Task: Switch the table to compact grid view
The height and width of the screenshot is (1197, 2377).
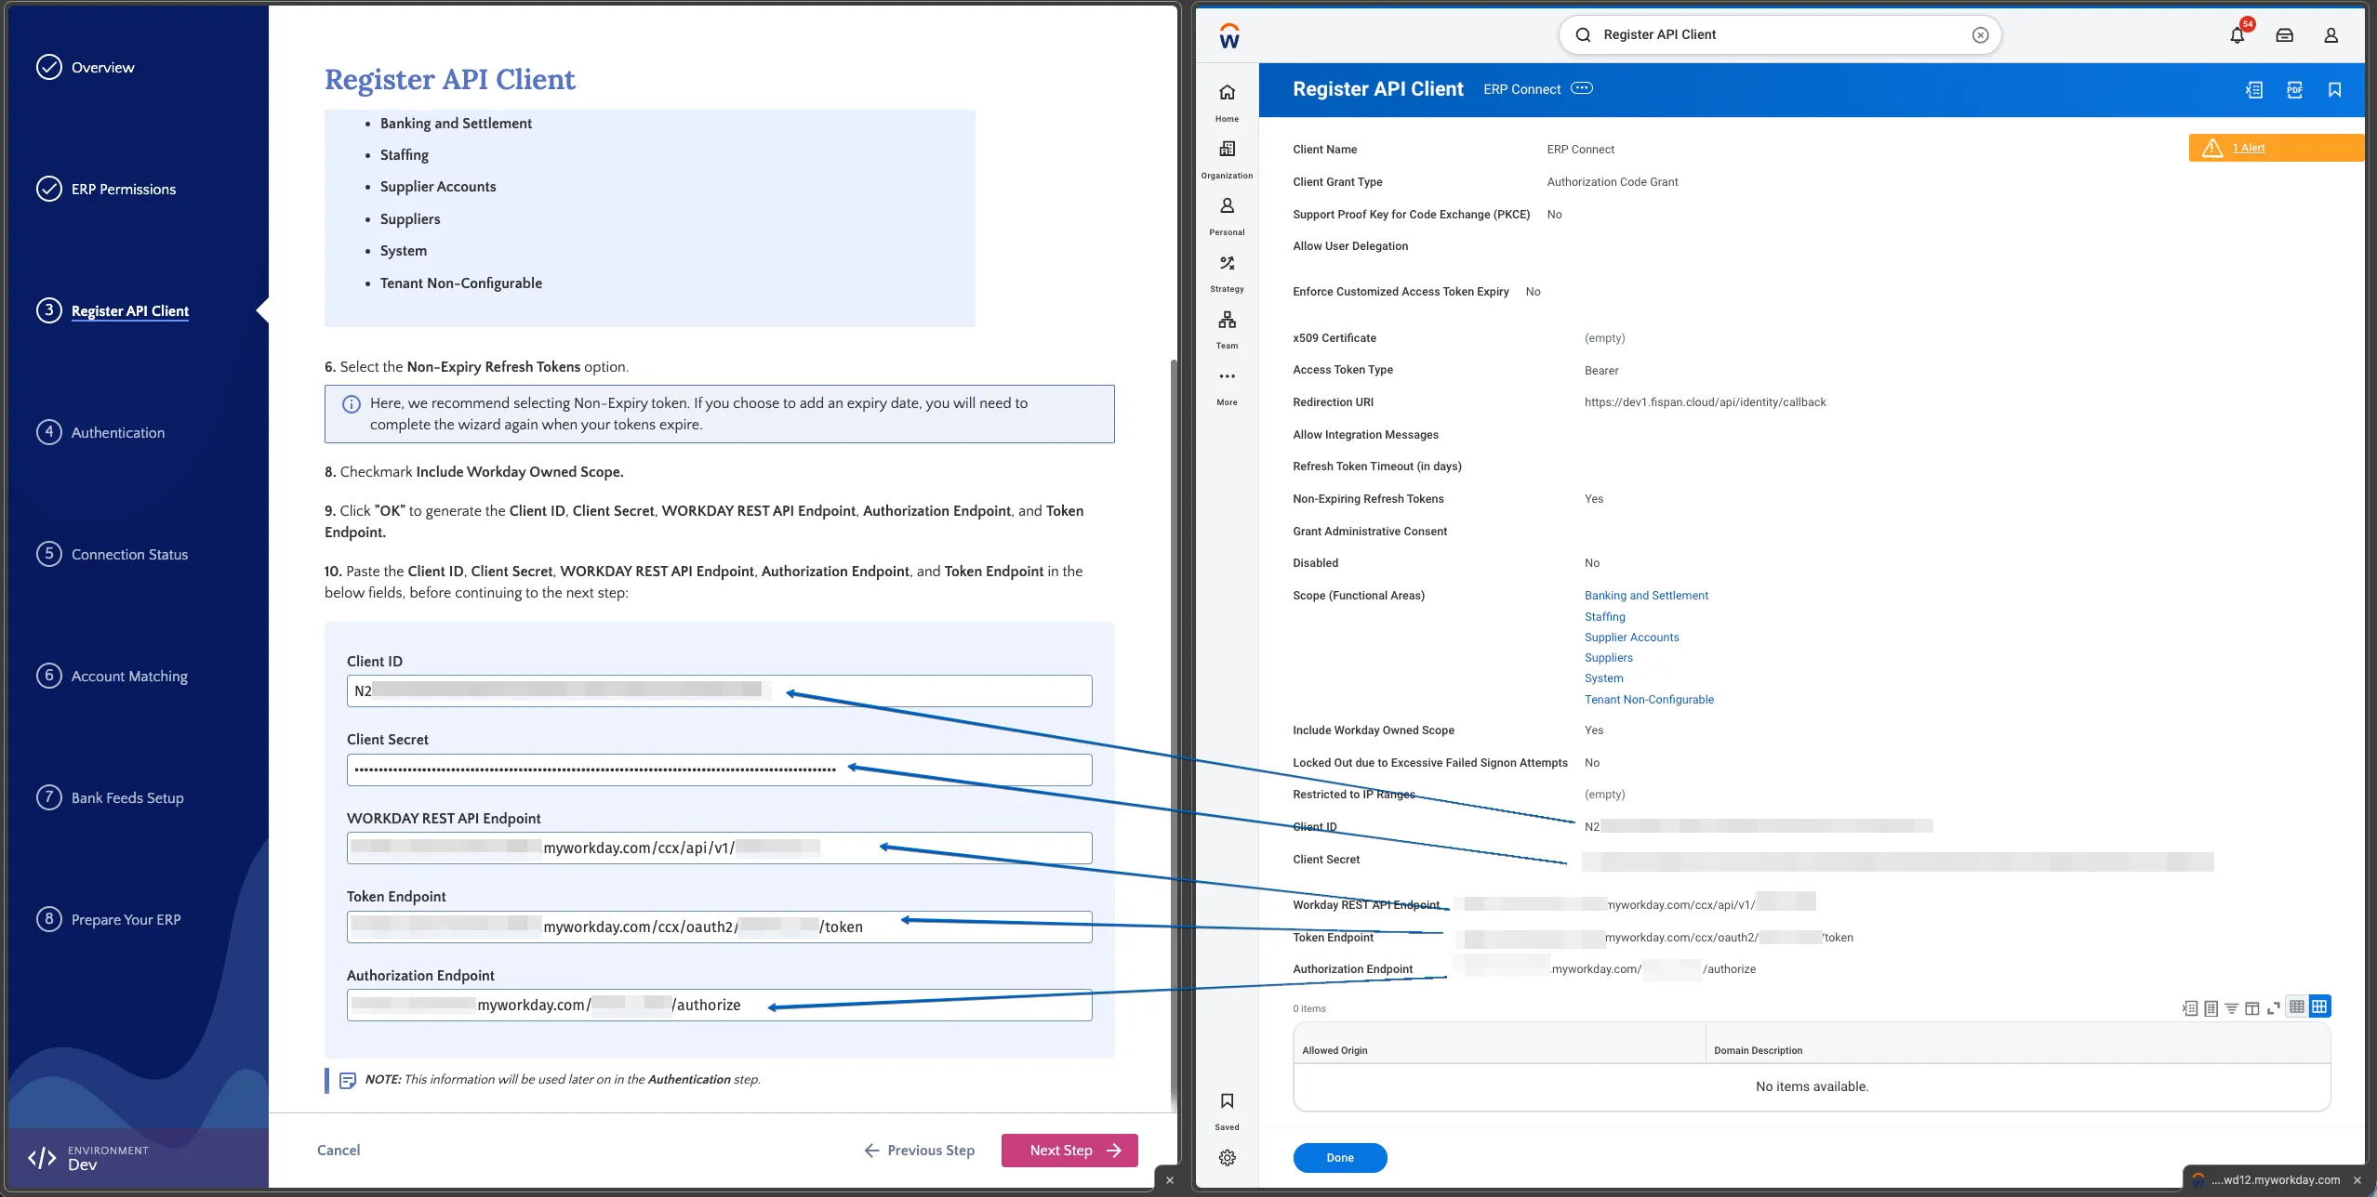Action: click(x=2297, y=1006)
